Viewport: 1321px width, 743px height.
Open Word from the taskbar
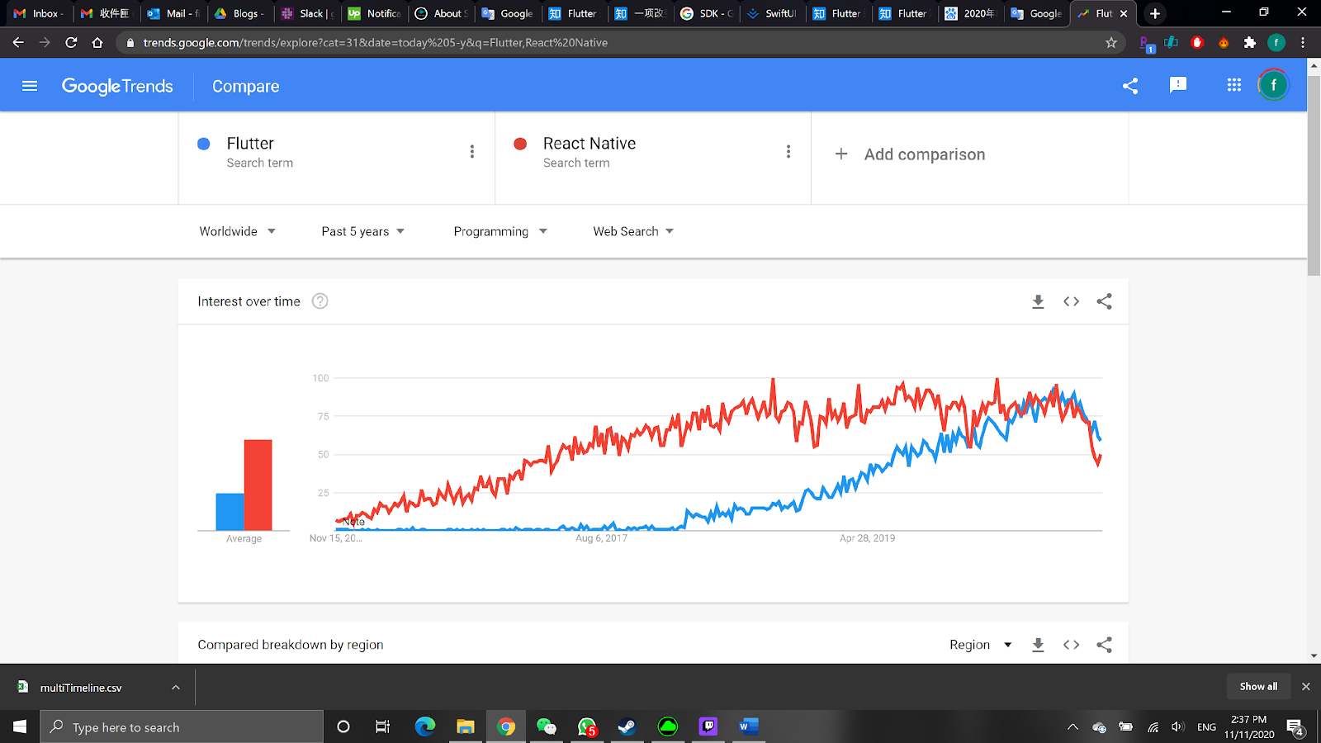749,726
